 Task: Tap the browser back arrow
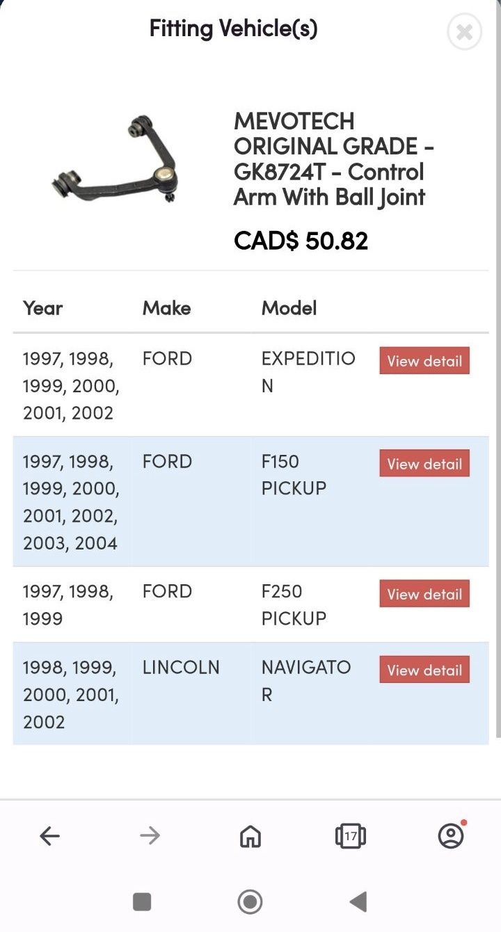click(x=49, y=835)
